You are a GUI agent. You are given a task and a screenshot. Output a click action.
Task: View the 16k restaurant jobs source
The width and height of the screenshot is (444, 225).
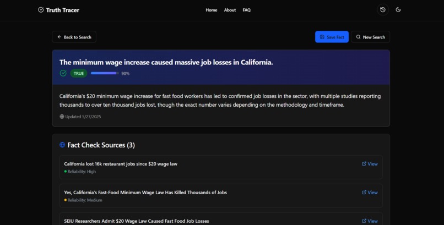click(370, 164)
